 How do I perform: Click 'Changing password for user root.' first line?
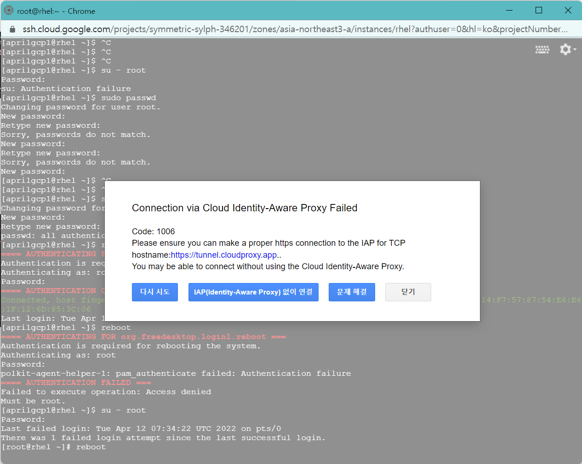pos(80,107)
